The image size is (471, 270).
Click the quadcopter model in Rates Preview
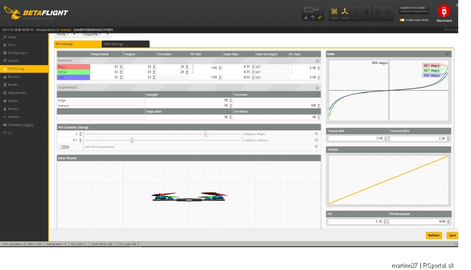pos(189,197)
